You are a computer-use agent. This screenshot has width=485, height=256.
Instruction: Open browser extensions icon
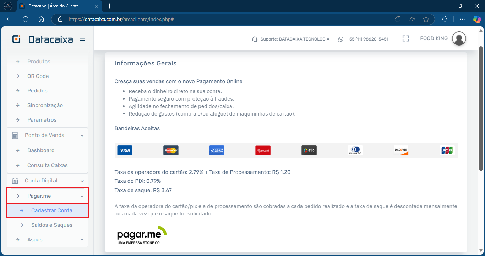[445, 19]
